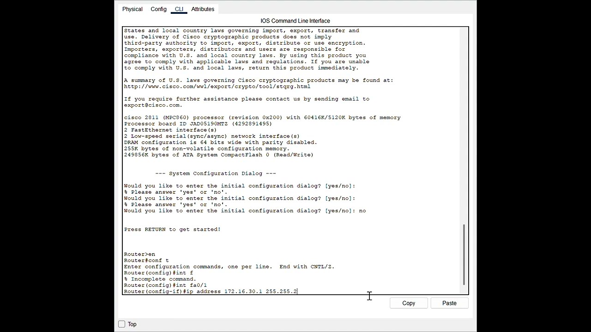Screen dimensions: 591x332
Task: Click the 'Processor board ID' line
Action: tap(198, 124)
